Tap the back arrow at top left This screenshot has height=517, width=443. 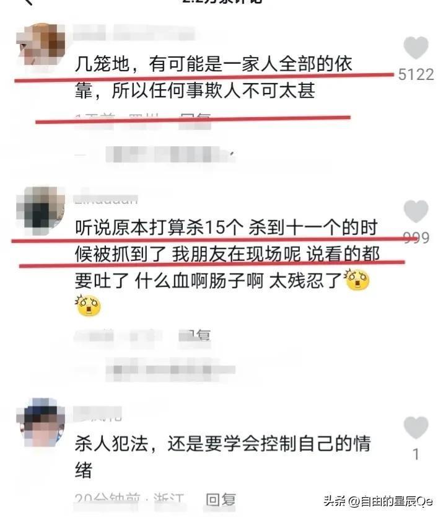pyautogui.click(x=29, y=2)
